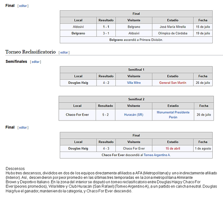Select the 4 - 3 result cell
This screenshot has width=223, height=199.
coord(106,149)
